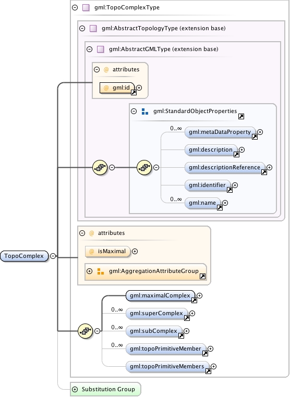
Task: Follow reference arrow on gml:maximalComplex
Action: [x=194, y=301]
